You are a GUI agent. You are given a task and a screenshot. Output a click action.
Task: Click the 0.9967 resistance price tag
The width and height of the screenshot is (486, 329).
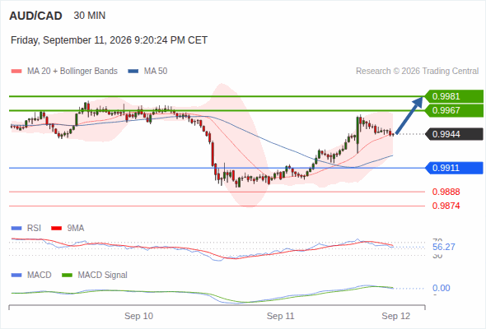pos(454,110)
